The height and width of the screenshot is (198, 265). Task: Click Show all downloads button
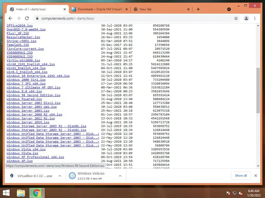[x=241, y=176]
